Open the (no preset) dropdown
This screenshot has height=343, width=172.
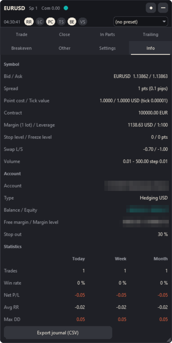pyautogui.click(x=141, y=22)
